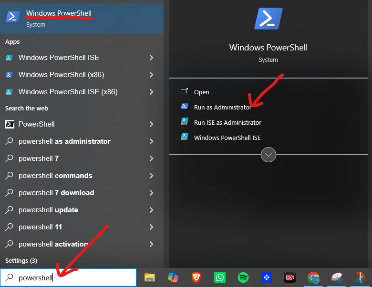Expand powershell 7 download suggestion chevron
372x287 pixels.
(151, 193)
